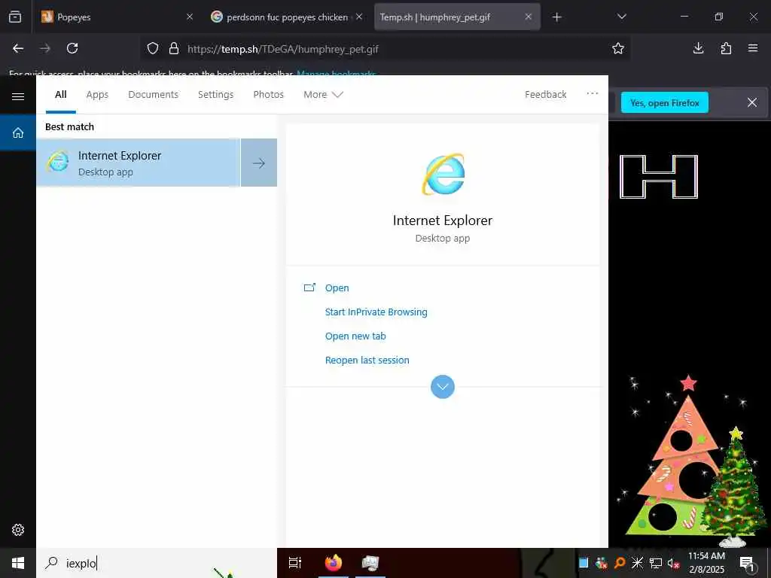Screen dimensions: 771x578
Task: Open the Windows Start menu
Action: tap(18, 563)
